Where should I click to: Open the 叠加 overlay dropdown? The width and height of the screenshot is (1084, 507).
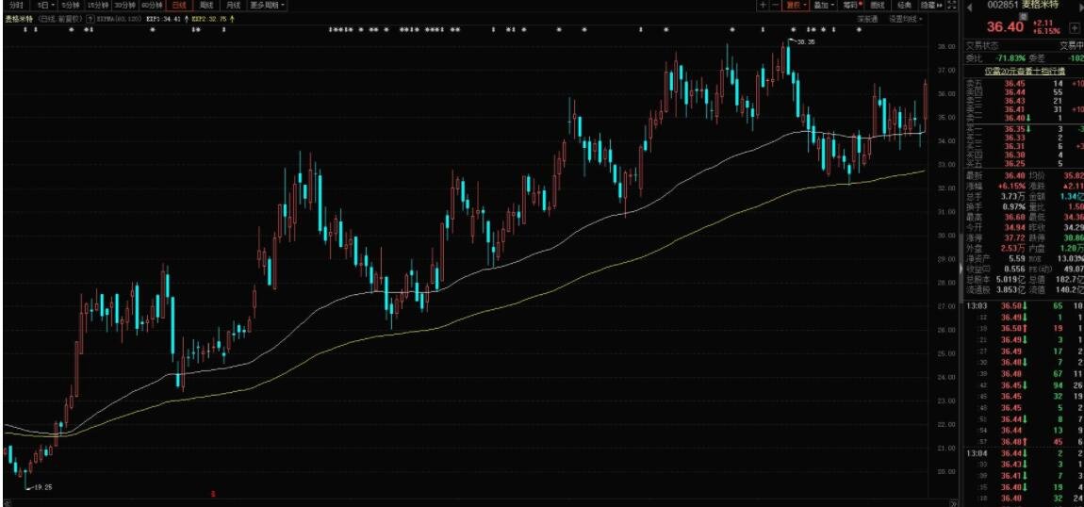coord(824,5)
